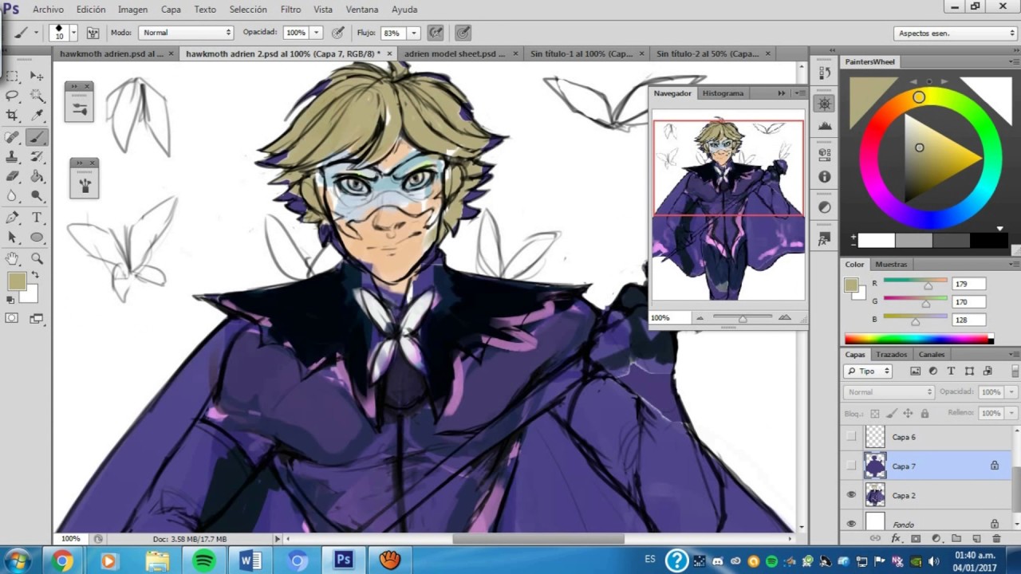Image resolution: width=1021 pixels, height=574 pixels.
Task: Select the Lasso tool
Action: (x=13, y=96)
